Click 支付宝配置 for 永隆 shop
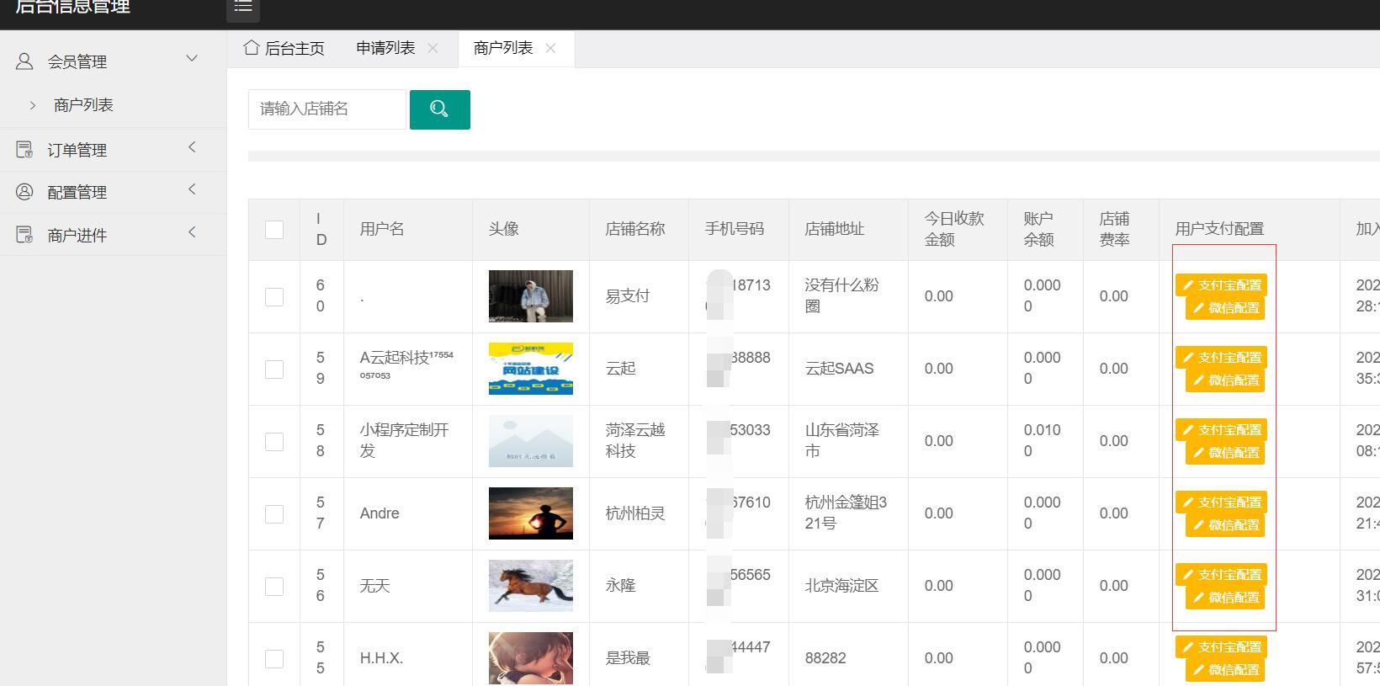The width and height of the screenshot is (1380, 686). [x=1221, y=575]
